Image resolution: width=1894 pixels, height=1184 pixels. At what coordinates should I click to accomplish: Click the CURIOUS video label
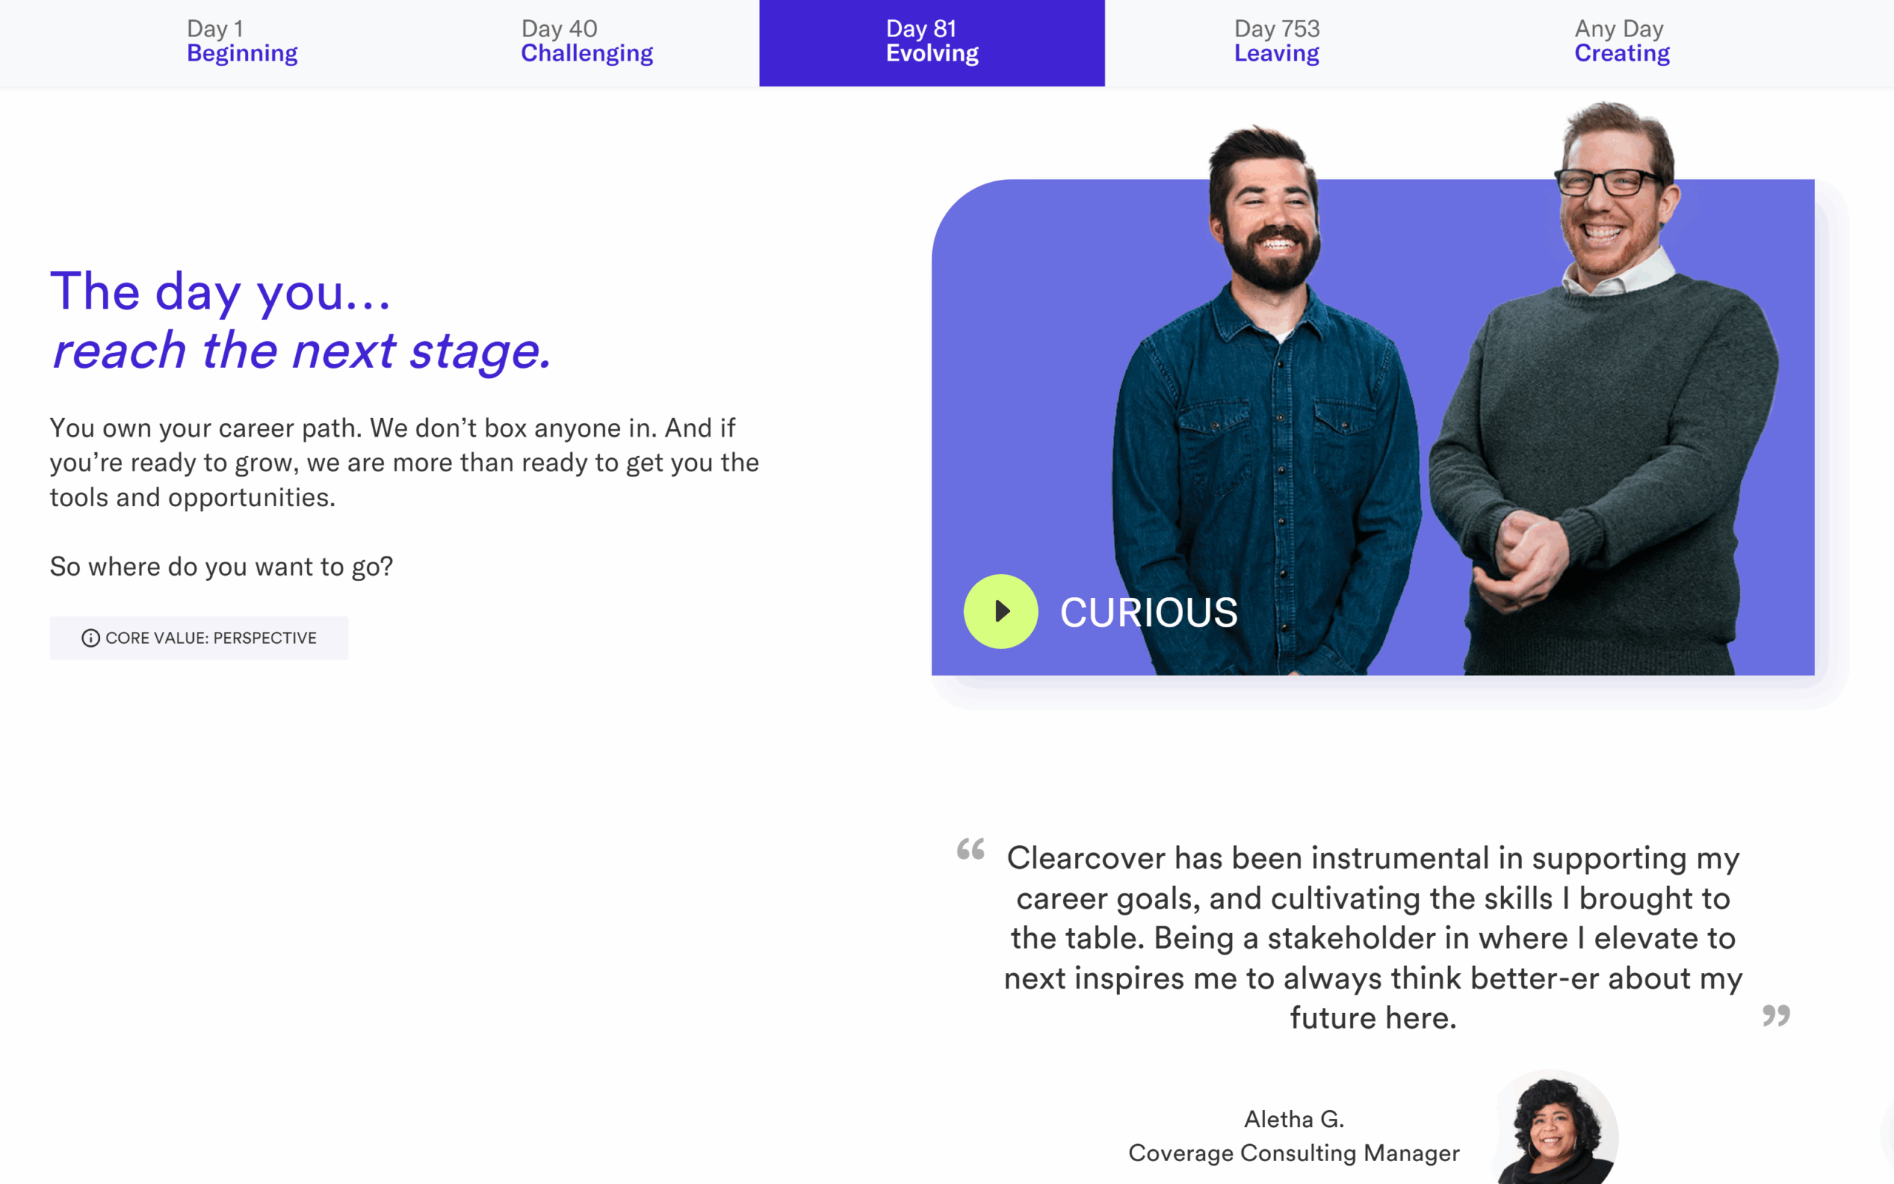pyautogui.click(x=1149, y=613)
